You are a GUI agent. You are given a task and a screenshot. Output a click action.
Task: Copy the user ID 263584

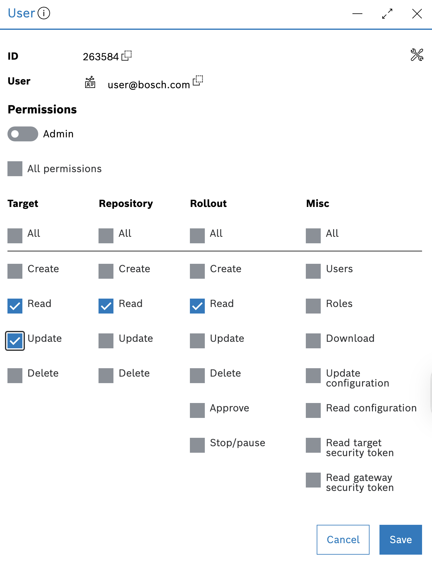(x=126, y=56)
